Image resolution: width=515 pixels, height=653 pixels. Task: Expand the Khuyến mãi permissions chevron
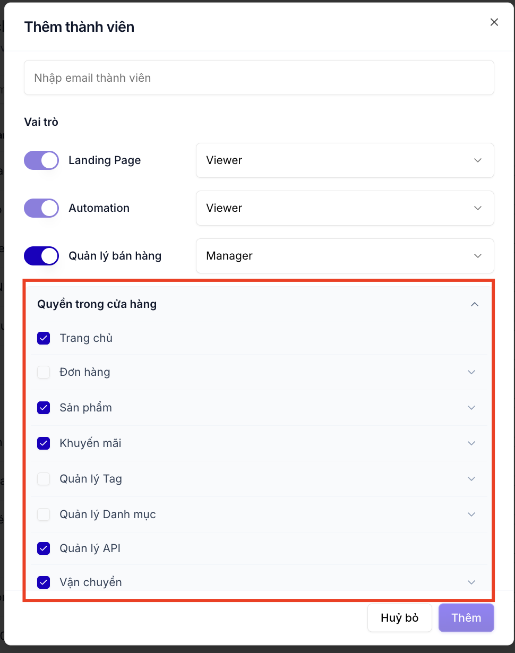[471, 443]
